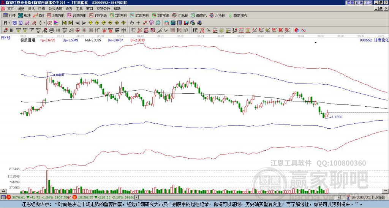389x208 pixels.
Task: Open the 江恩轮 tool
Action: click(x=180, y=15)
